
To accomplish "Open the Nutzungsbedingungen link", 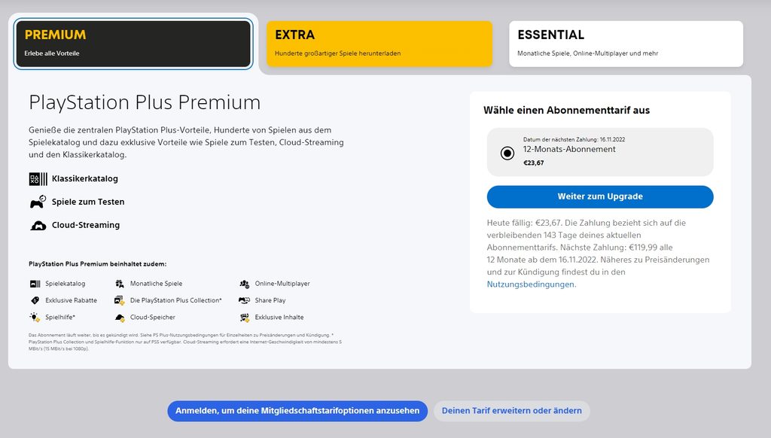I will point(531,284).
